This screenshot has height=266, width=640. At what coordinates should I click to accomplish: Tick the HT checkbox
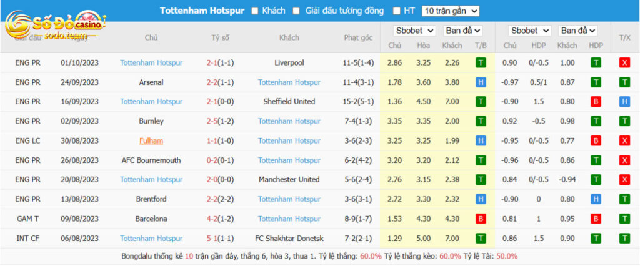coord(396,11)
